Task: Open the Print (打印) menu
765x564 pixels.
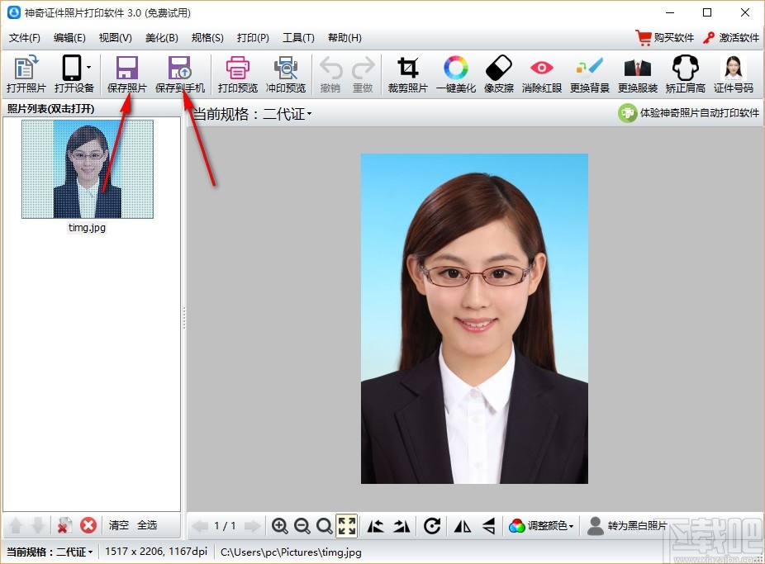Action: click(x=253, y=37)
